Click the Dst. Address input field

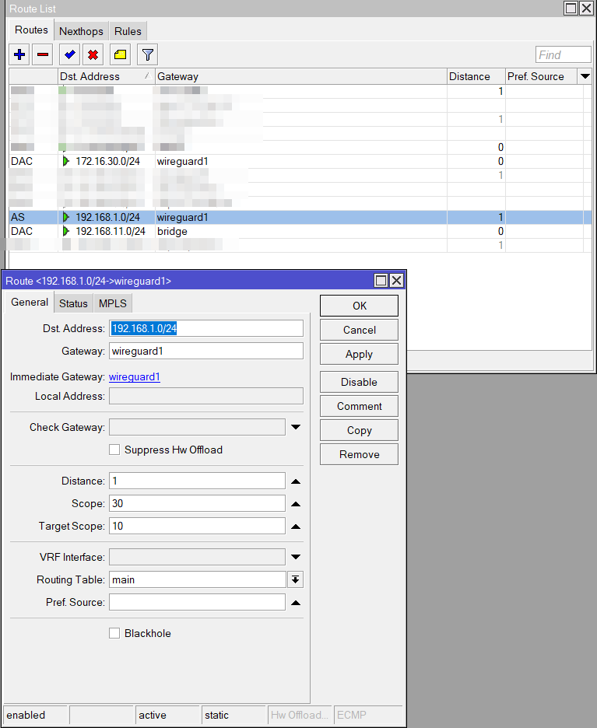point(206,328)
